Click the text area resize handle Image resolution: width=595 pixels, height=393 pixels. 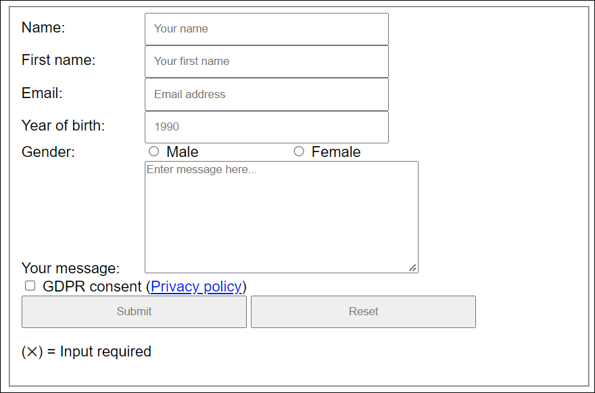(x=412, y=268)
